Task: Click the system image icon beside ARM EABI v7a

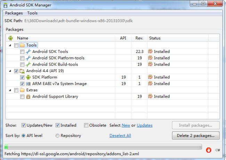Action: tap(28, 84)
